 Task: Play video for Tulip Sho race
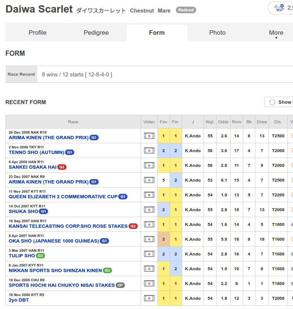click(x=149, y=254)
